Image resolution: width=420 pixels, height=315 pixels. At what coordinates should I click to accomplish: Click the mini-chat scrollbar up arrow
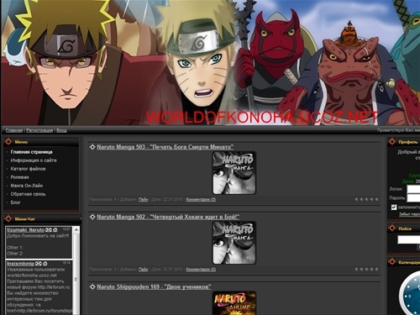(76, 230)
